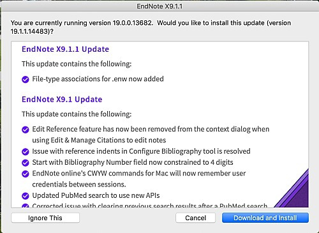Click checkmark icon next to Edit Reference feature
The image size is (319, 233).
26,130
